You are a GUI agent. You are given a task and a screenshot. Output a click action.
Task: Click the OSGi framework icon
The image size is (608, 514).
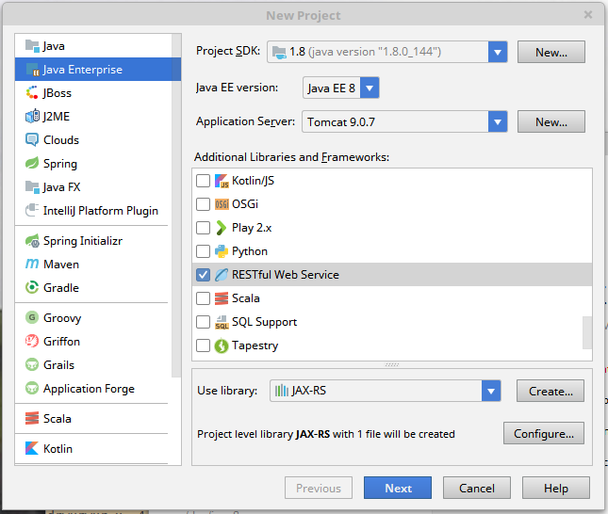[x=222, y=204]
